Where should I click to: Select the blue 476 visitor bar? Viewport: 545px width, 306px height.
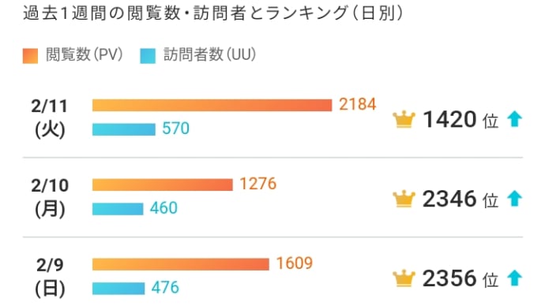pyautogui.click(x=118, y=289)
